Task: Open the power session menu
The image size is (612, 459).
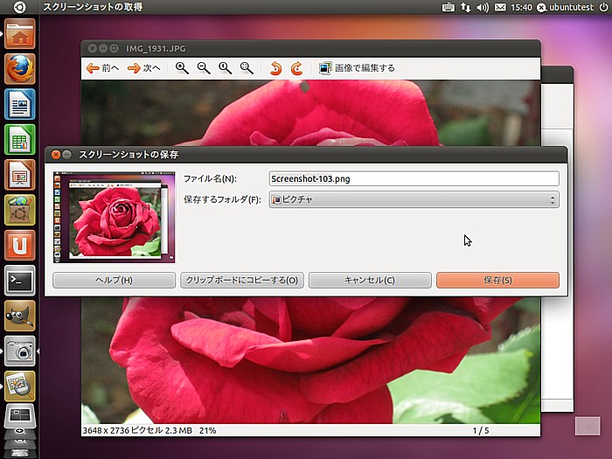Action: pyautogui.click(x=603, y=7)
